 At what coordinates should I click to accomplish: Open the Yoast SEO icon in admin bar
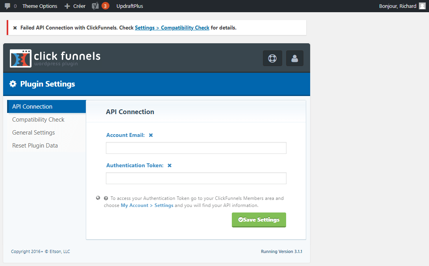(95, 6)
